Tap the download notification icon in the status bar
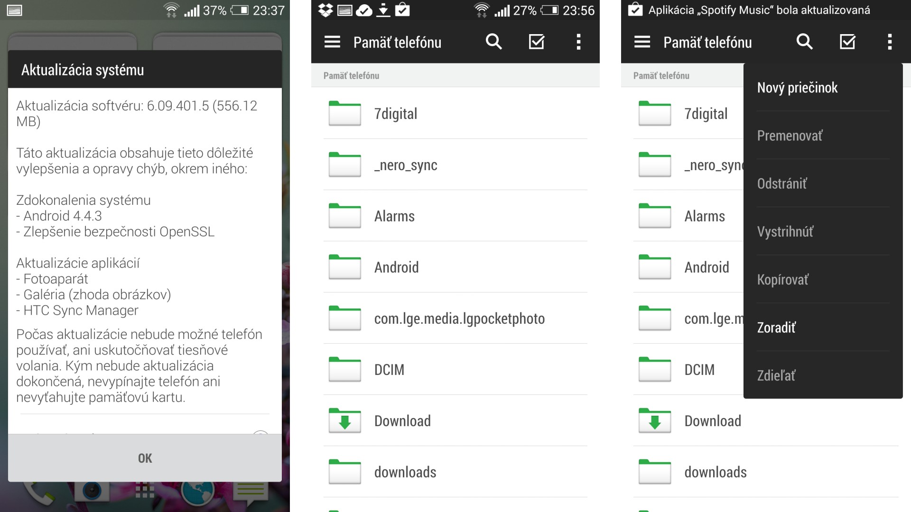This screenshot has height=512, width=911. (x=383, y=10)
